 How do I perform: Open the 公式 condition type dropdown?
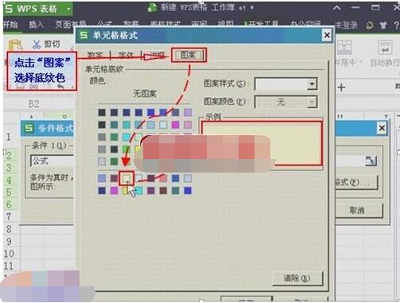(x=52, y=161)
